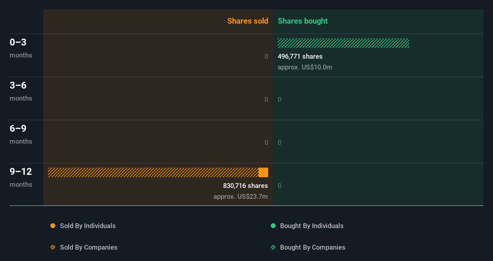The width and height of the screenshot is (493, 261).
Task: Click the 830,716 shares value
Action: (245, 186)
